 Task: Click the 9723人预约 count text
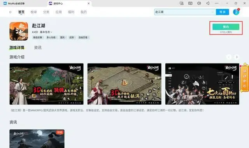[226, 32]
